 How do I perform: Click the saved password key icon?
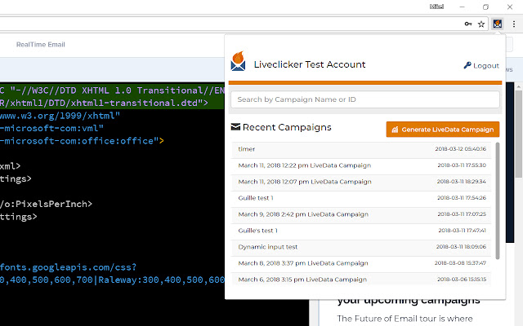pyautogui.click(x=467, y=24)
